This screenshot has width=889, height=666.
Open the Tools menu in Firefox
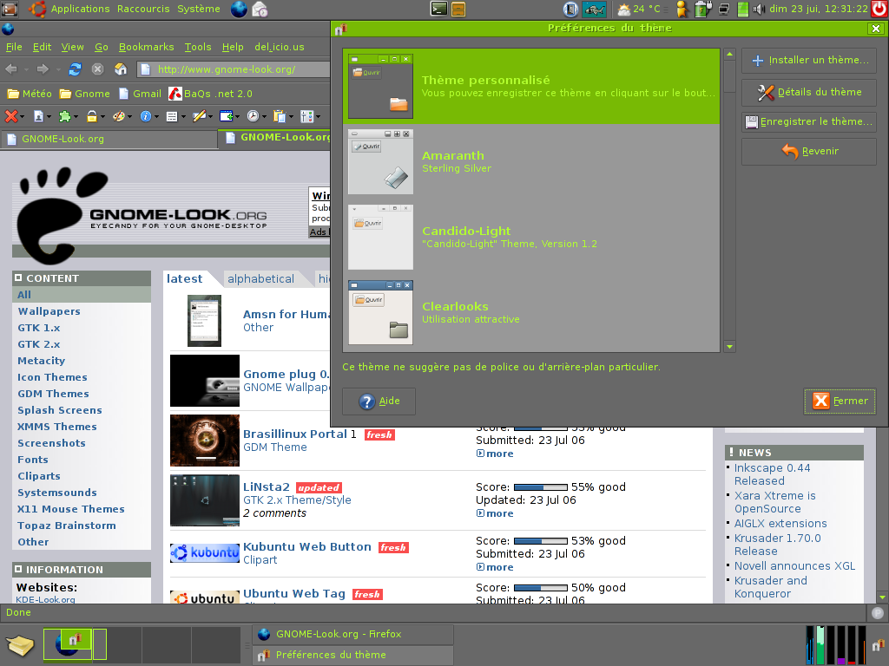pyautogui.click(x=198, y=47)
